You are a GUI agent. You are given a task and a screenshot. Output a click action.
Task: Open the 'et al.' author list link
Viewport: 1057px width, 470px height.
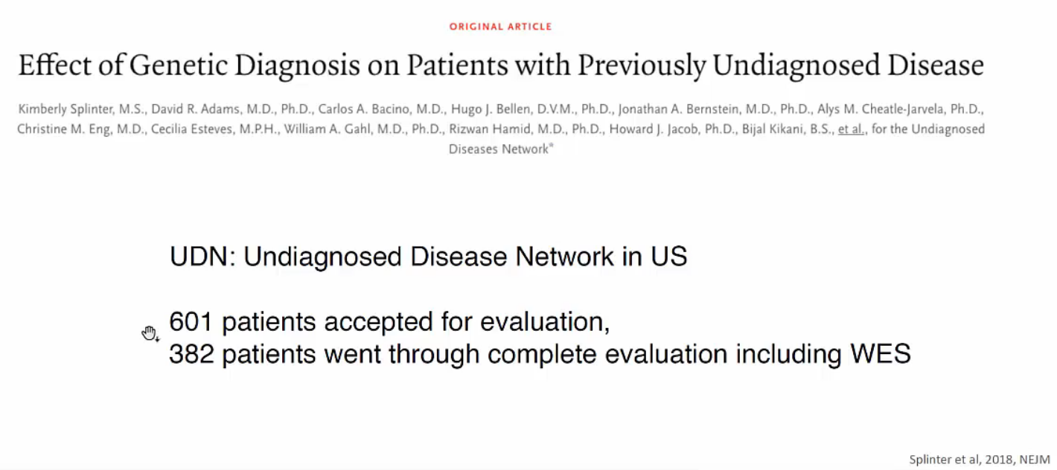pyautogui.click(x=851, y=129)
